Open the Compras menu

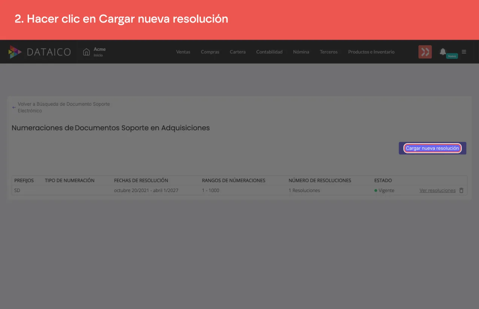tap(210, 52)
